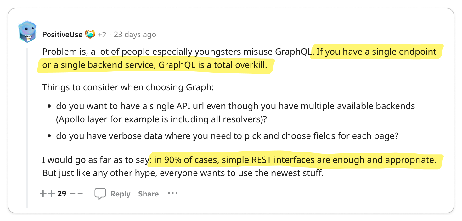The image size is (462, 221).
Task: Click the highlighted "GraphQL is a total overkill" sentence
Action: pos(213,65)
